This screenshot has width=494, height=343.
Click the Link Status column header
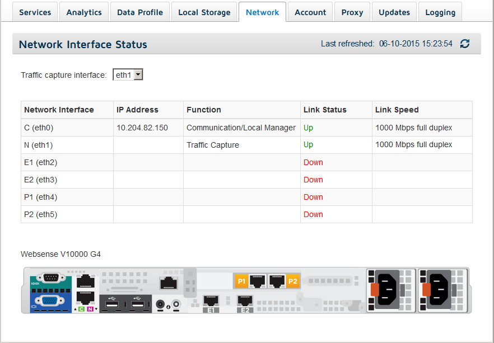[337, 110]
